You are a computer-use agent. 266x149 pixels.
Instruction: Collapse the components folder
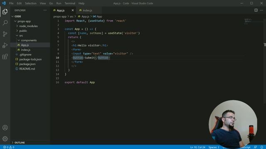pos(19,40)
